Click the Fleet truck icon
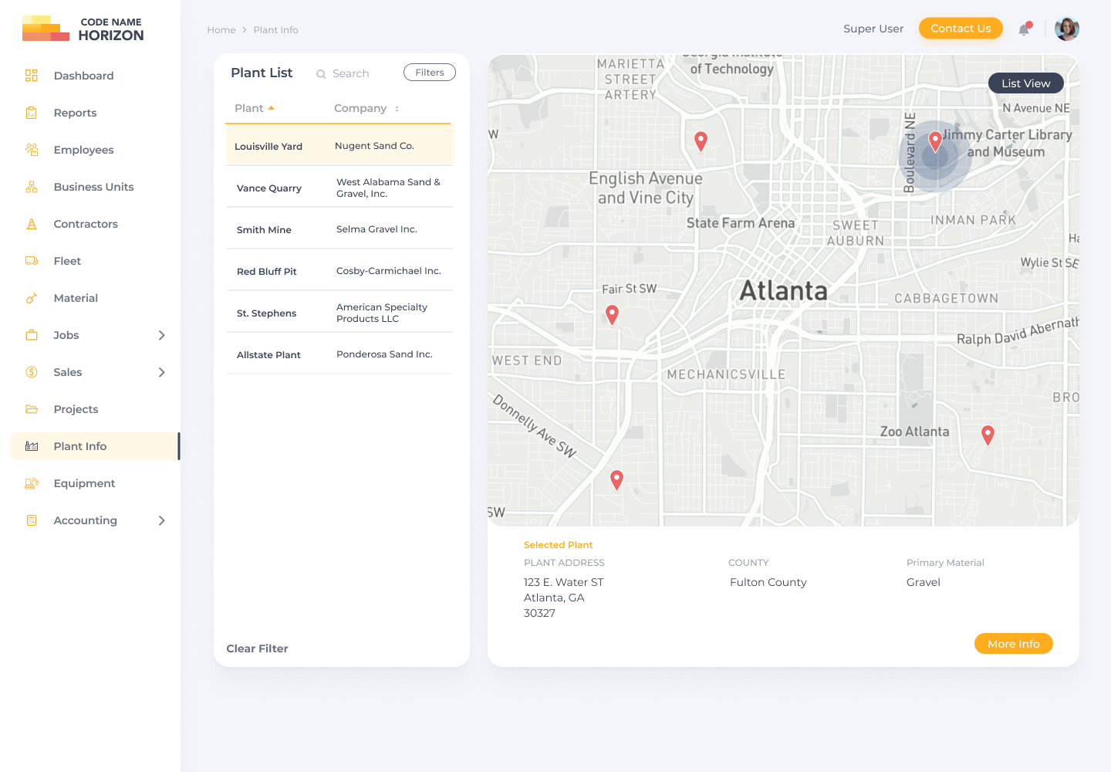 pyautogui.click(x=32, y=261)
